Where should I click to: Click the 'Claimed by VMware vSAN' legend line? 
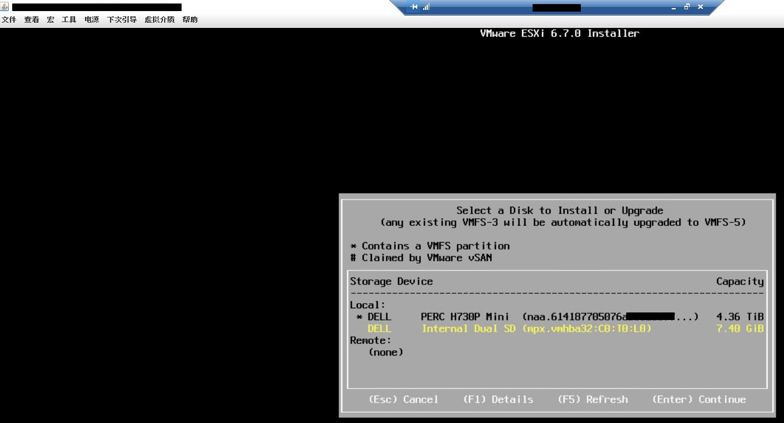(421, 257)
